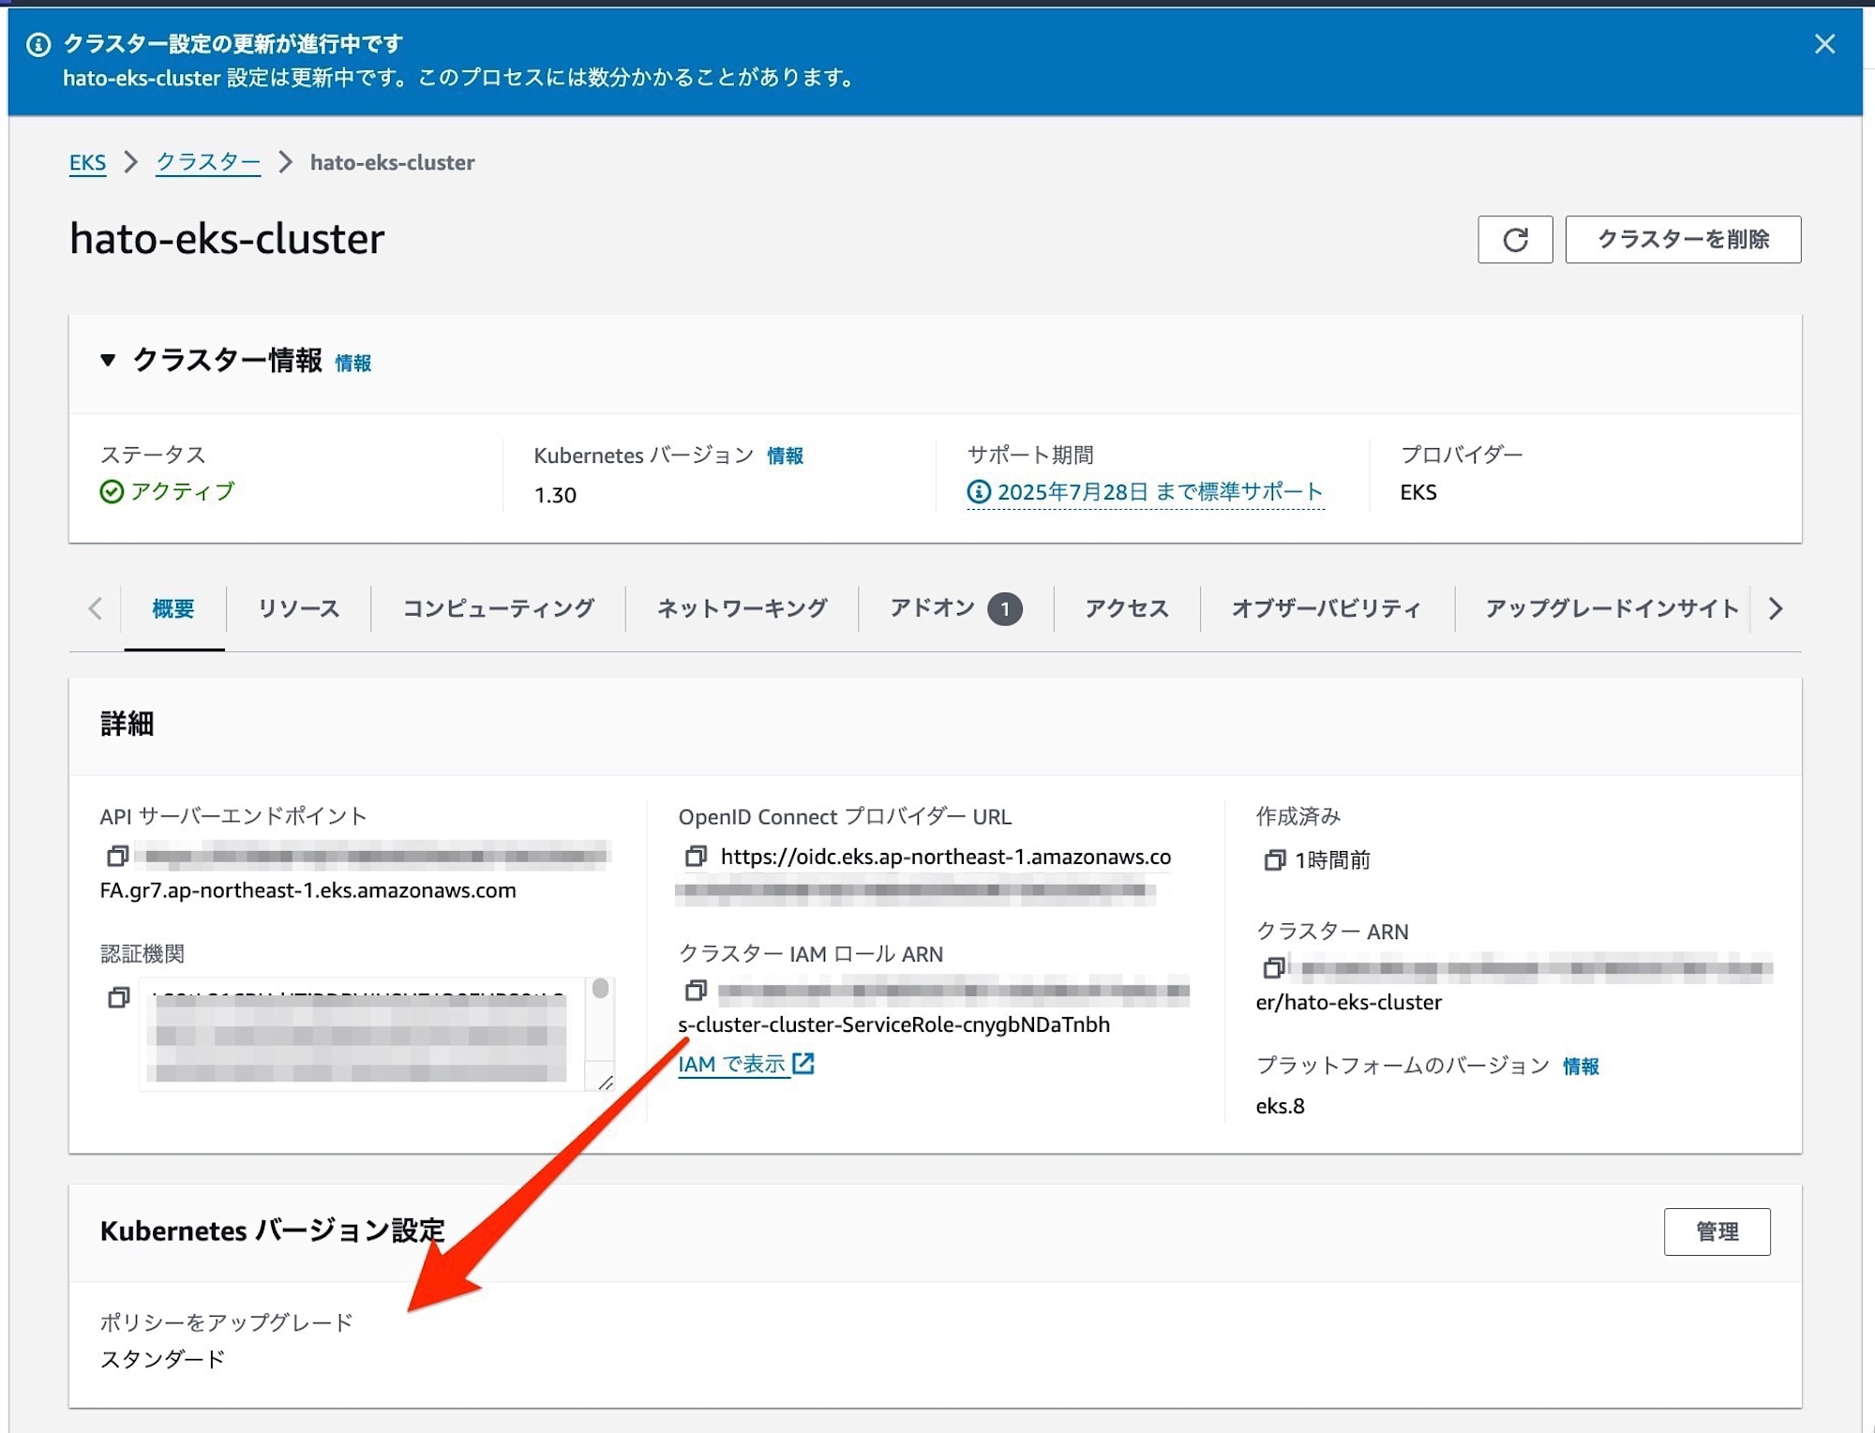Move the tab list left with the arrow
The width and height of the screenshot is (1875, 1433).
95,608
